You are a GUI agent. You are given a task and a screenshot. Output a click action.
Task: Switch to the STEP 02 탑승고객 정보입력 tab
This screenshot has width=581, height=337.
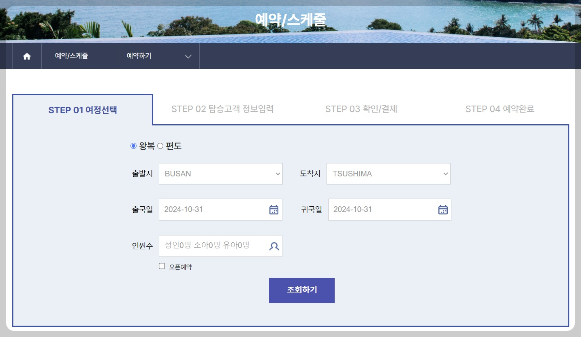pos(223,109)
